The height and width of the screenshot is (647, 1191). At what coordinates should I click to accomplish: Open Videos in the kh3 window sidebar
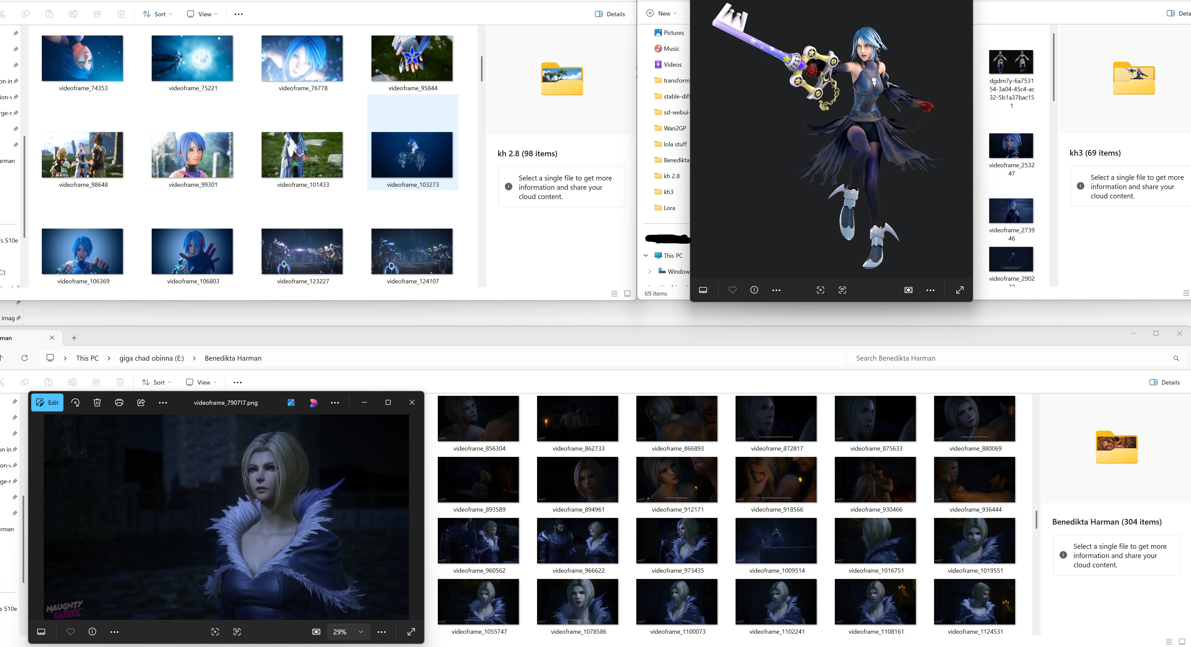click(x=668, y=65)
